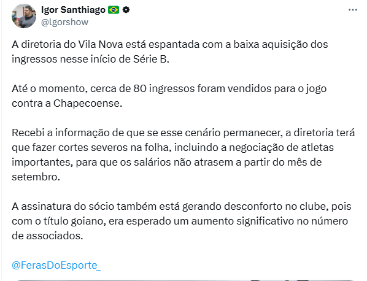Viewport: 367px width, 281px height.
Task: Open the three-dot more options menu
Action: pos(352,10)
